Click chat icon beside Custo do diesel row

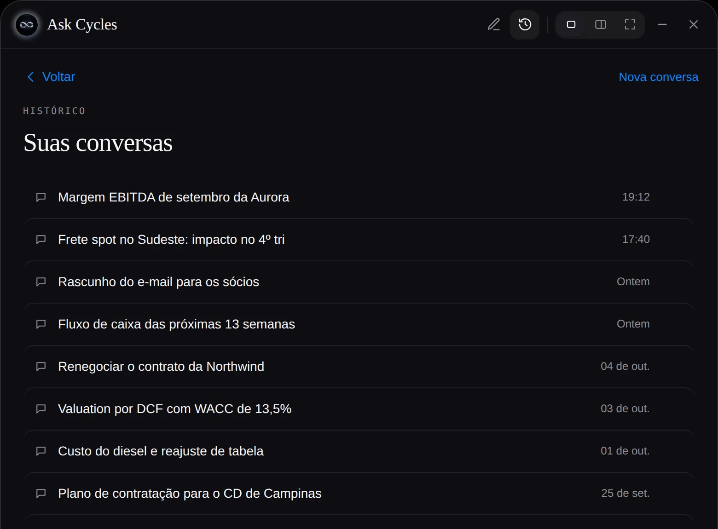click(x=41, y=451)
